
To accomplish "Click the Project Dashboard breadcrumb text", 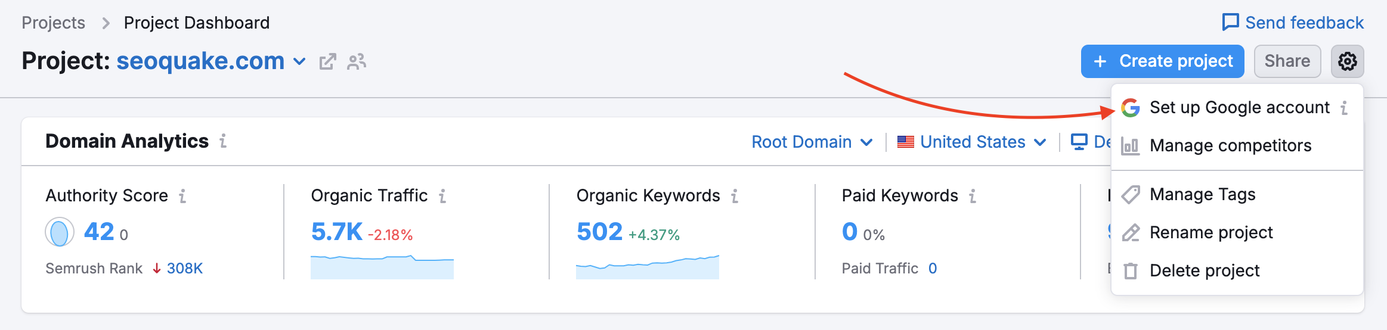I will coord(197,23).
